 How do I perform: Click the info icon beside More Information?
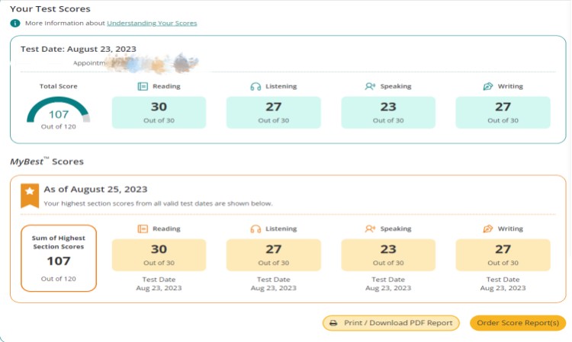(15, 24)
